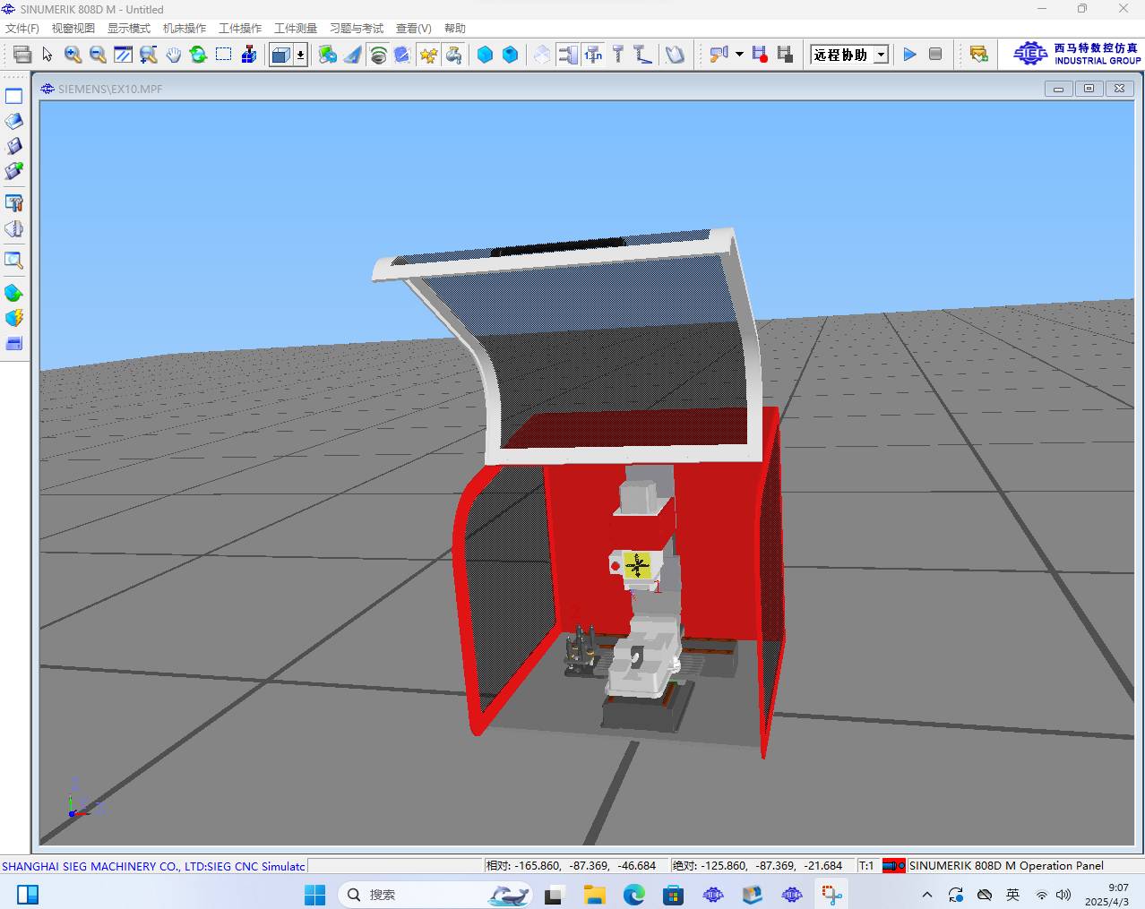
Task: Select the dashed rectangle selection tool
Action: [x=223, y=55]
